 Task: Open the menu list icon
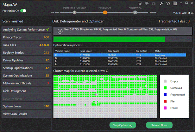pyautogui.click(x=175, y=4)
